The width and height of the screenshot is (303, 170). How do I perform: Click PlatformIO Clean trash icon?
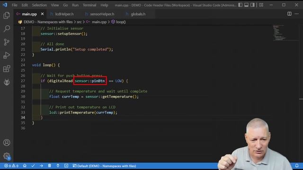pyautogui.click(x=49, y=166)
